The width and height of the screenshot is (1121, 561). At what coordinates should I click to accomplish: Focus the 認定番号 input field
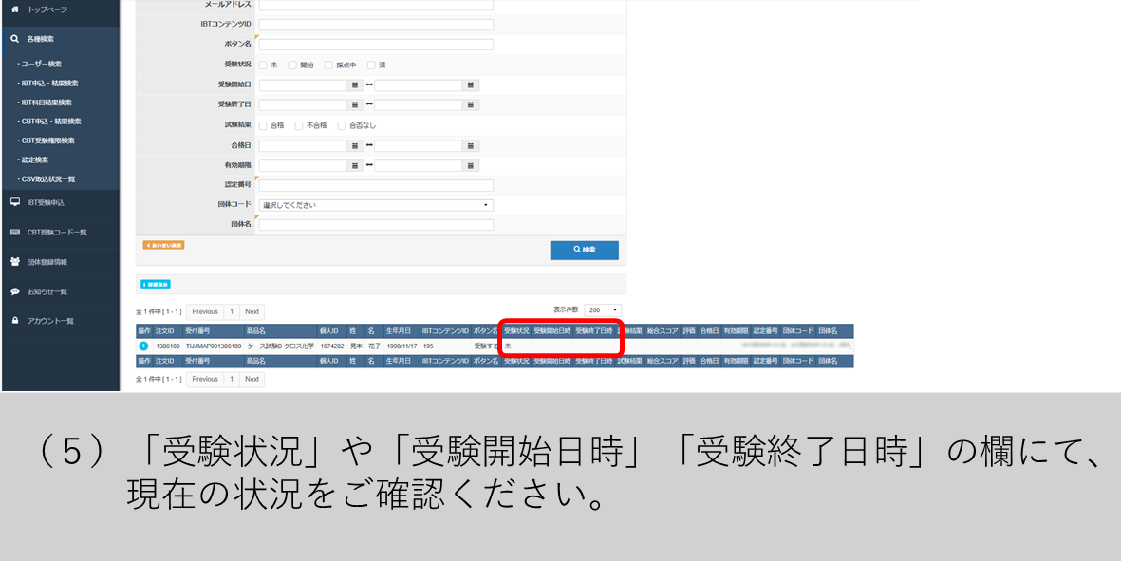(x=376, y=186)
